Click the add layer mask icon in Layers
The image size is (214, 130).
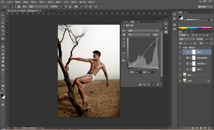point(193,128)
